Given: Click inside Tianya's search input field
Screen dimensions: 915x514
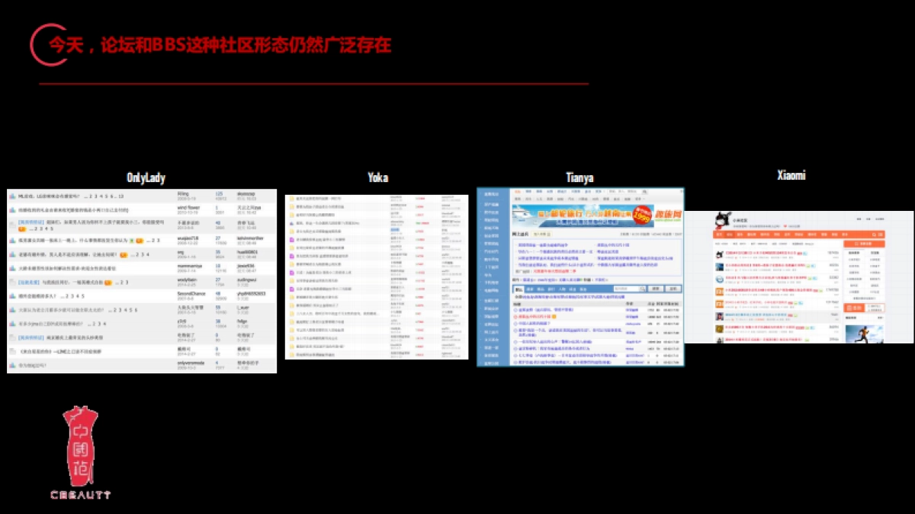Looking at the screenshot, I should (x=624, y=289).
